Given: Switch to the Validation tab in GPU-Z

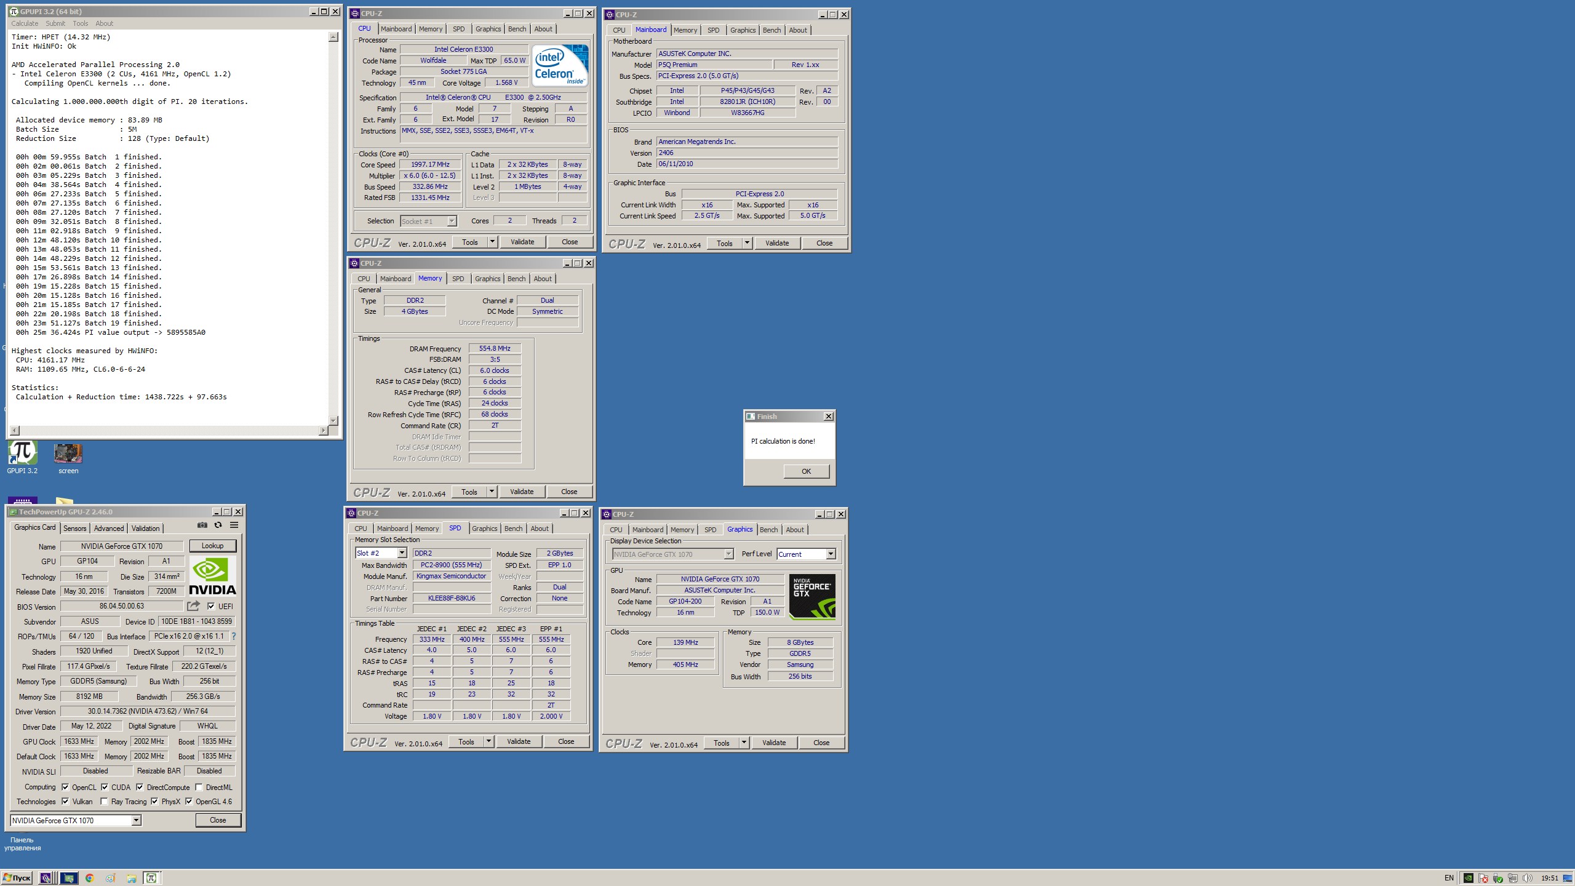Looking at the screenshot, I should [x=146, y=528].
